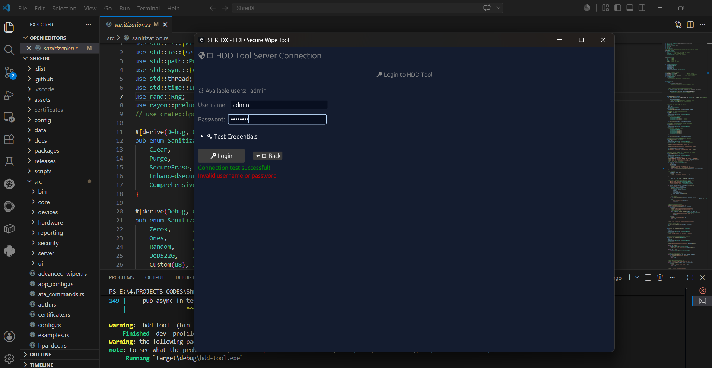This screenshot has height=368, width=712.
Task: Expand the OUTLINE section
Action: 60,355
